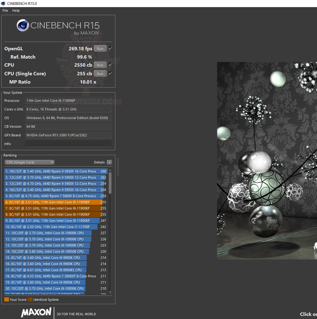Click the Ref. Match 99.6 % value
The height and width of the screenshot is (319, 317).
(x=84, y=57)
